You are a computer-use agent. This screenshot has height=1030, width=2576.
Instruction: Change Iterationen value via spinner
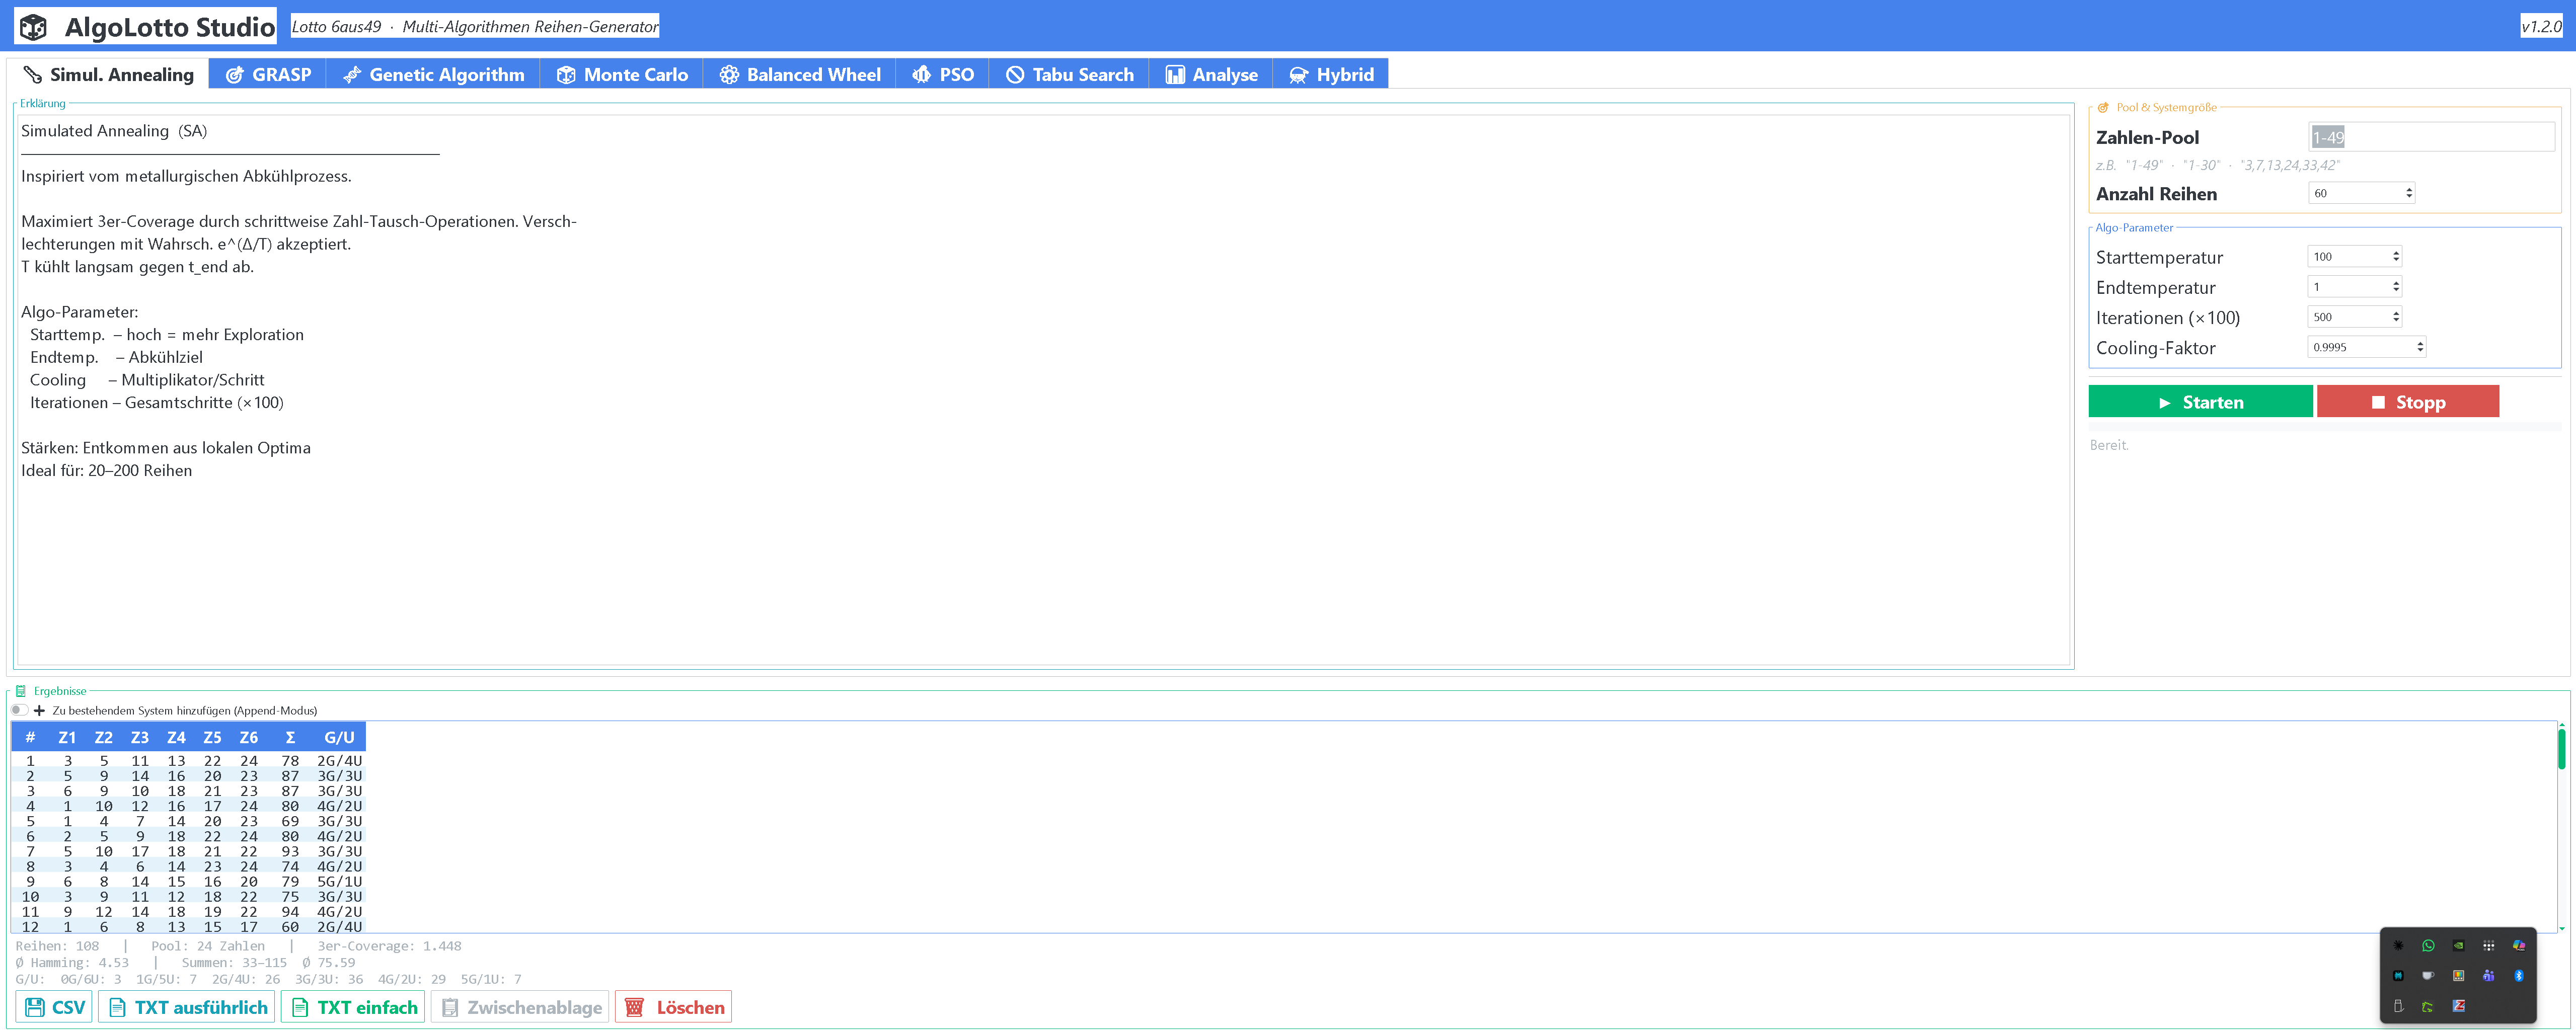pos(2396,317)
